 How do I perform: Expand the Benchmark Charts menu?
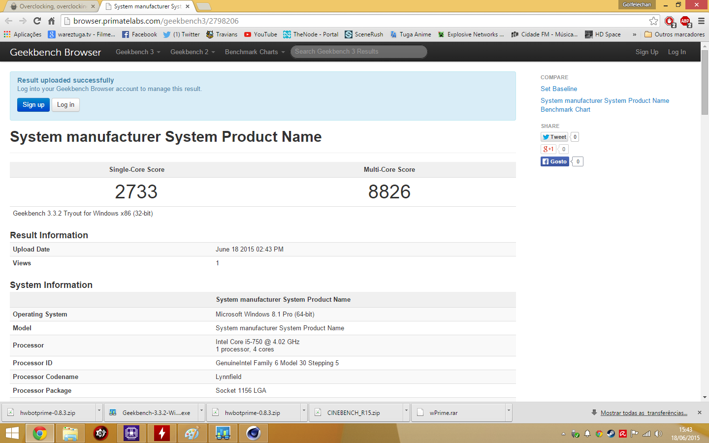click(255, 52)
